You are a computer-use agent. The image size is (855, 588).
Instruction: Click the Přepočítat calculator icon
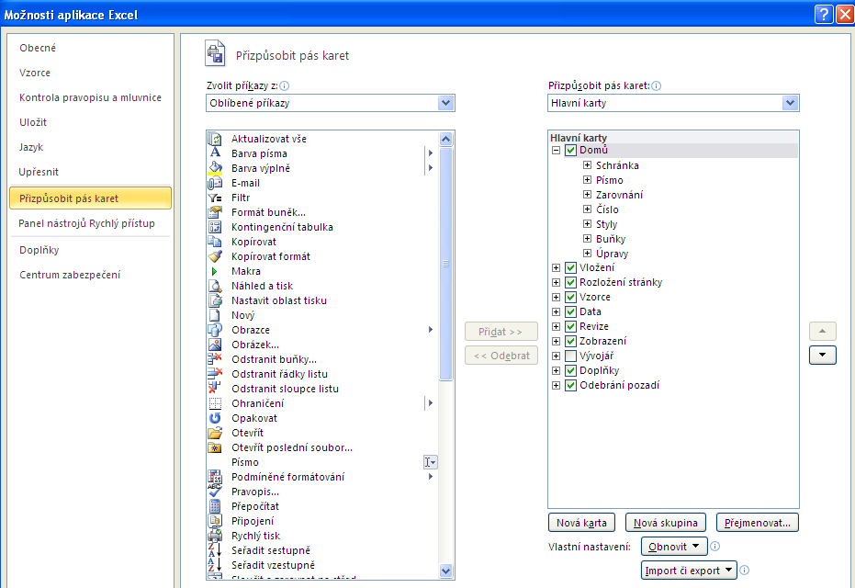click(215, 506)
